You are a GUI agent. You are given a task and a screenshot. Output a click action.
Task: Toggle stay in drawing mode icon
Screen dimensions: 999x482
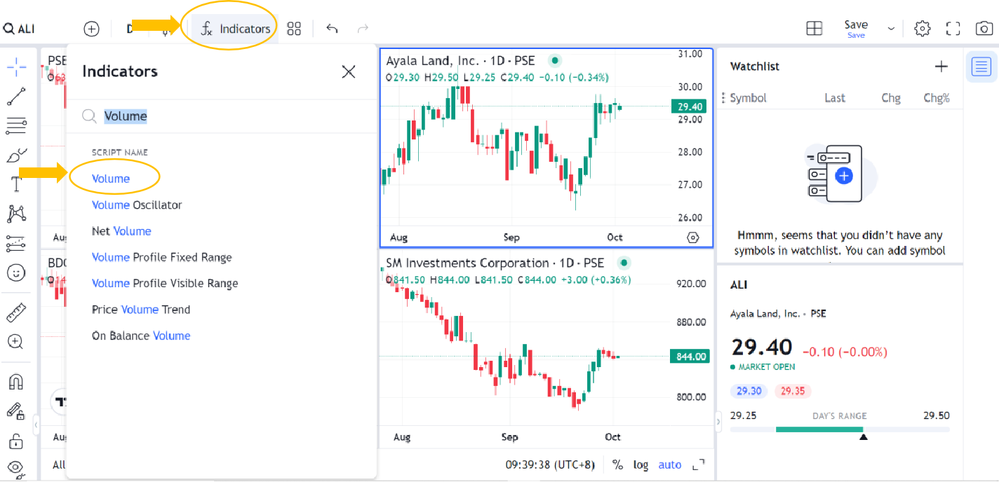coord(16,411)
